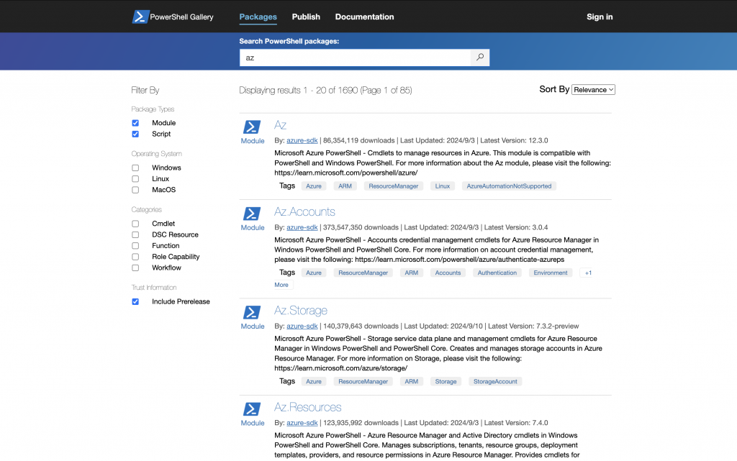Click the ResourceManager tag on Az package
This screenshot has width=737, height=461.
(394, 186)
